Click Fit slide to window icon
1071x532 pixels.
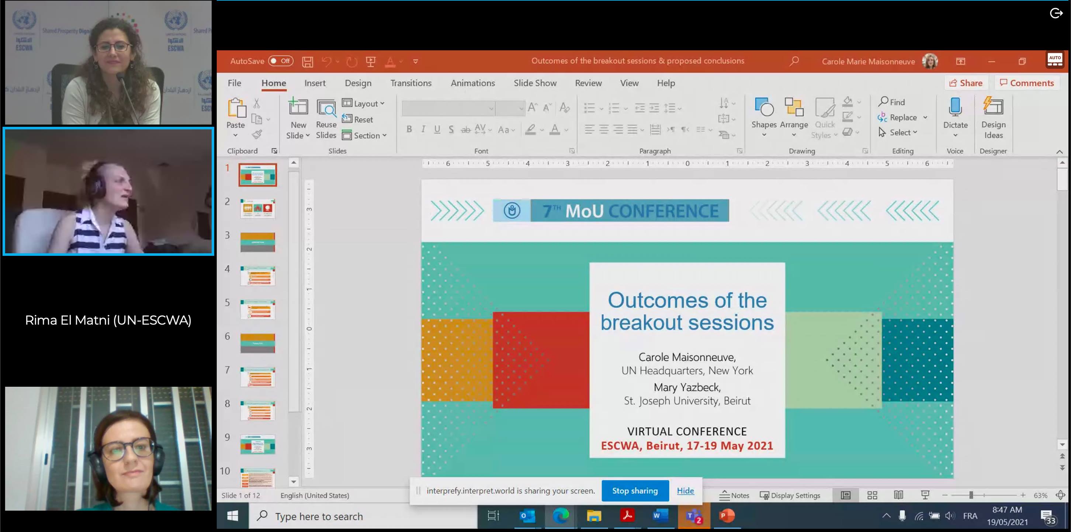[1061, 496]
